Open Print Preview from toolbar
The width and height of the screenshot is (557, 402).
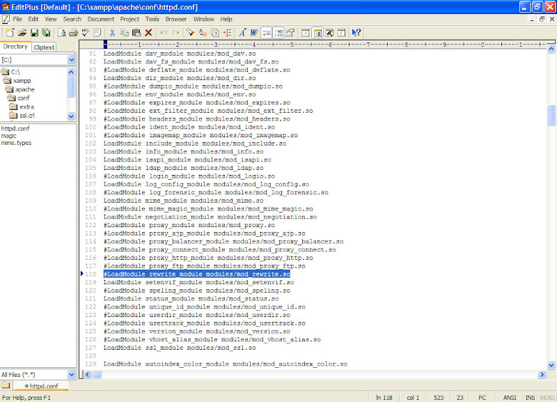pos(62,33)
